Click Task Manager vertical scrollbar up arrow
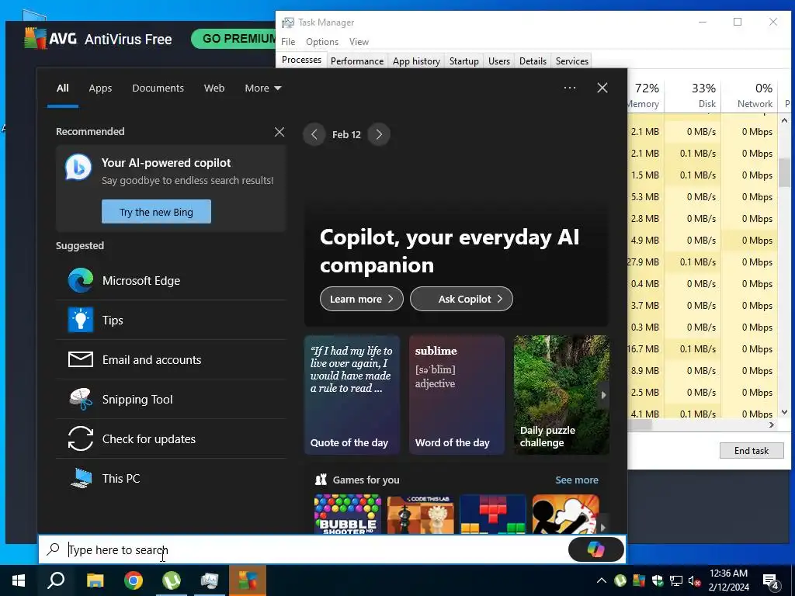 (784, 120)
